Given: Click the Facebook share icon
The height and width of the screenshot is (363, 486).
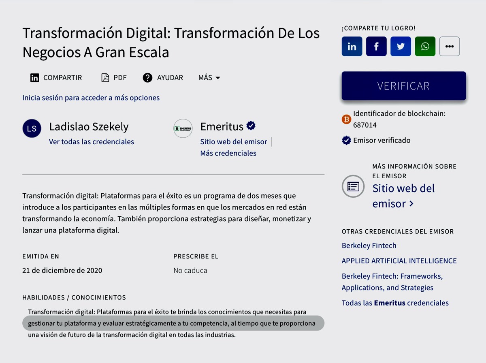Looking at the screenshot, I should pos(376,47).
